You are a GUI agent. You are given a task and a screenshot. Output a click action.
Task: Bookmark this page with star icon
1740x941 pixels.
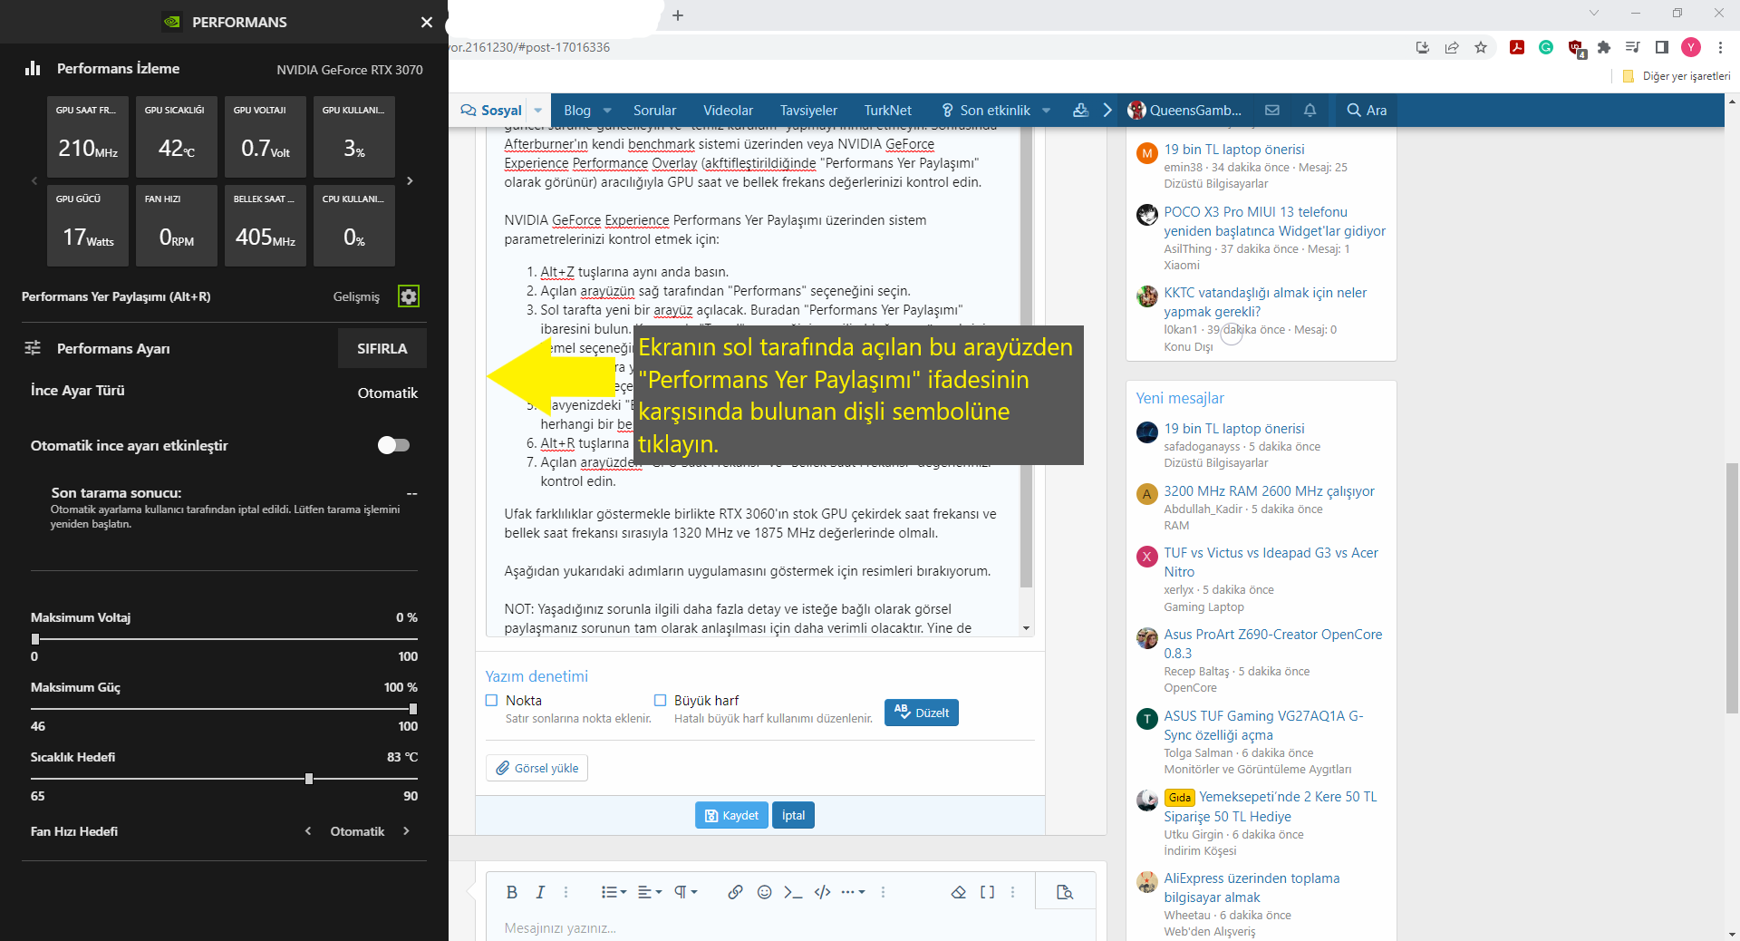pyautogui.click(x=1481, y=47)
